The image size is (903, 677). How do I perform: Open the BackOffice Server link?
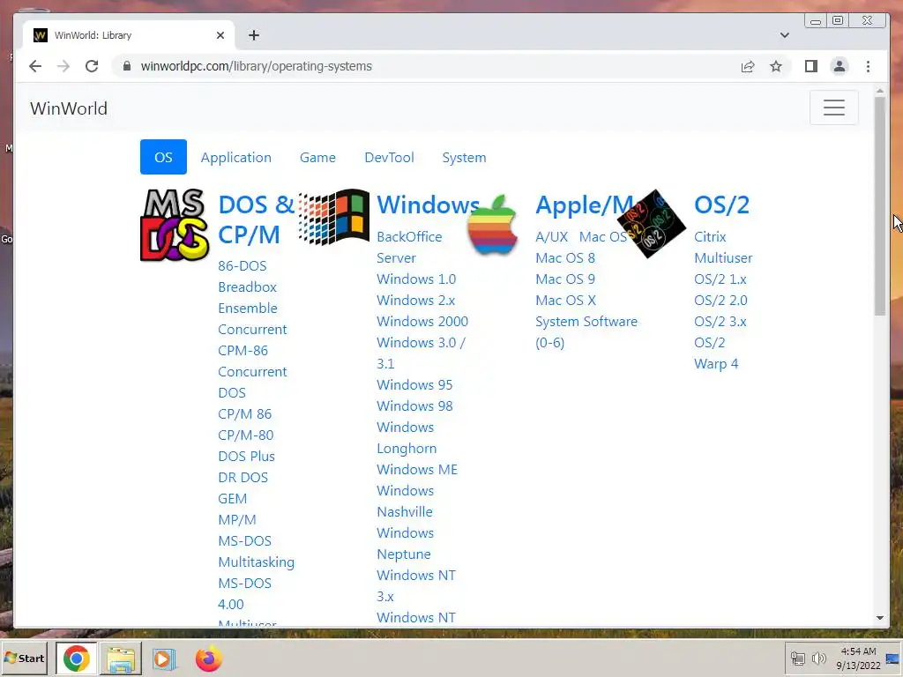point(409,248)
